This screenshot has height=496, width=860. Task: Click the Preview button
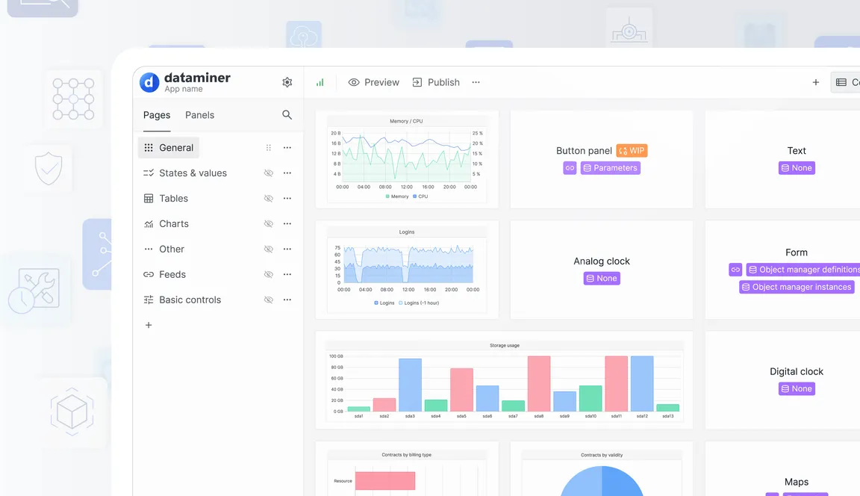click(373, 82)
